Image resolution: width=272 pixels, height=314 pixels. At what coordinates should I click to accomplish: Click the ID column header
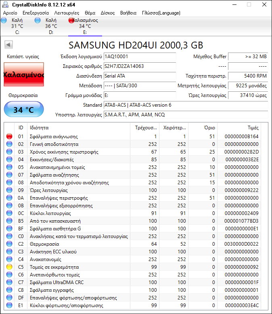tap(21, 128)
